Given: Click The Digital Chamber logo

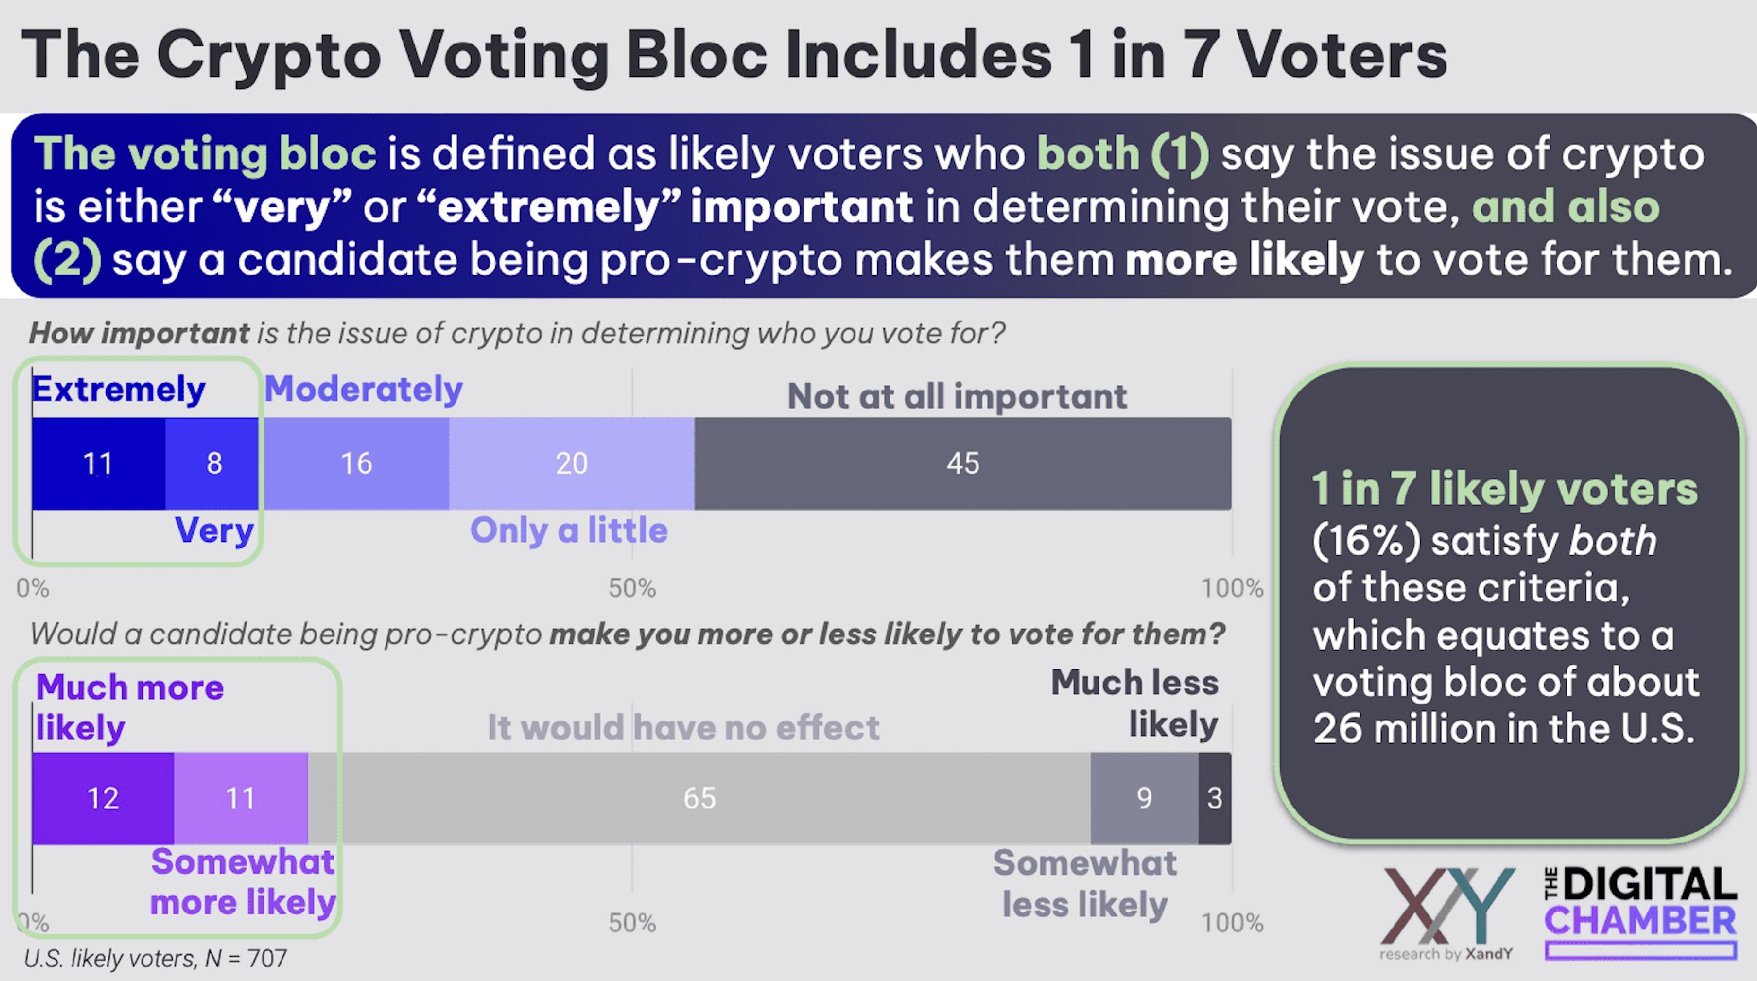Looking at the screenshot, I should tap(1640, 913).
